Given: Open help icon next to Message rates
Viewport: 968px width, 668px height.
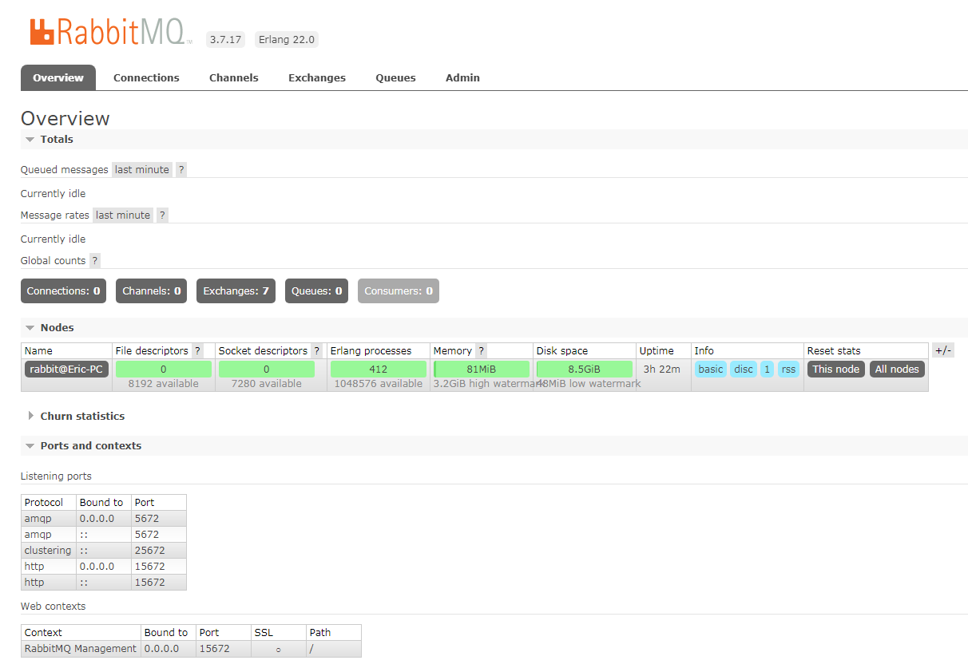Looking at the screenshot, I should pyautogui.click(x=163, y=215).
